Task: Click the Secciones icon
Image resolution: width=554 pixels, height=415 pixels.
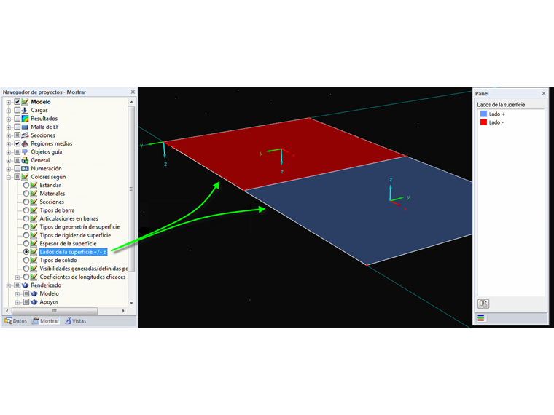Action: [25, 135]
